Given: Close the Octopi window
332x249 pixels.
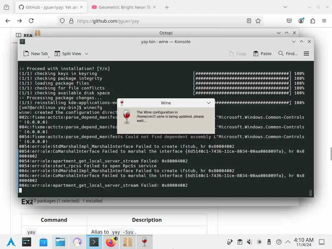Looking at the screenshot, I should [x=294, y=33].
